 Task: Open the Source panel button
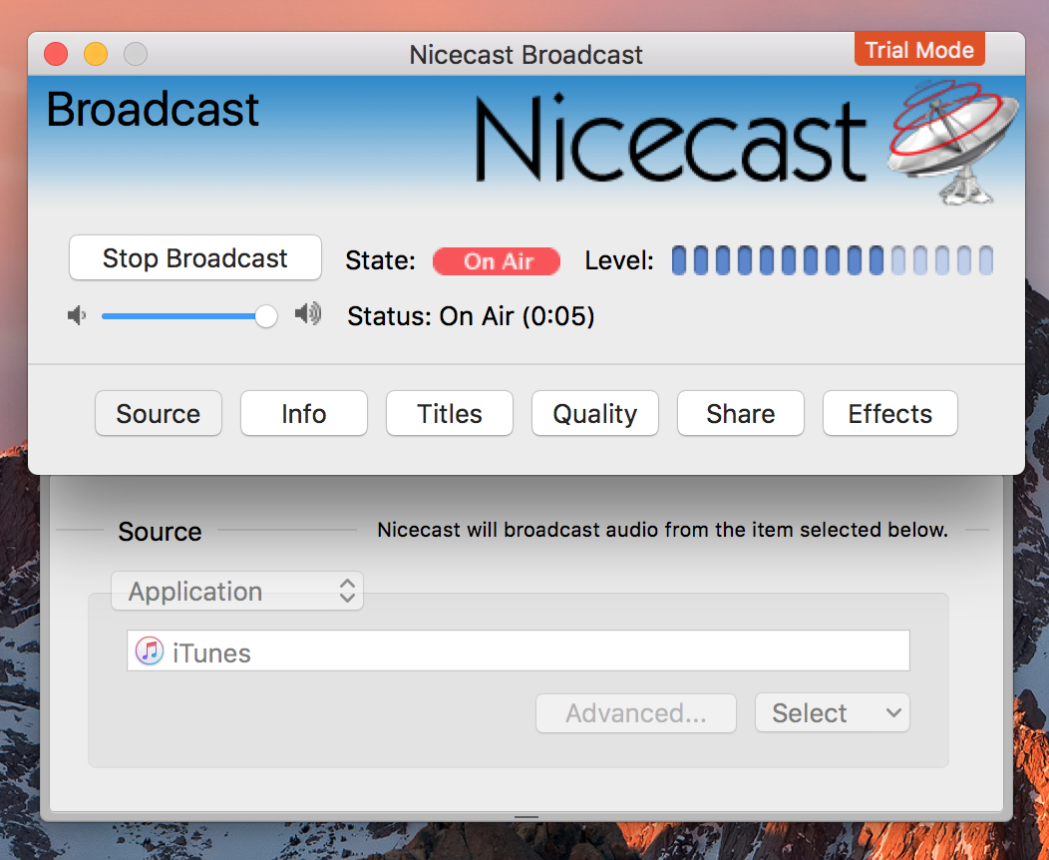pyautogui.click(x=158, y=414)
